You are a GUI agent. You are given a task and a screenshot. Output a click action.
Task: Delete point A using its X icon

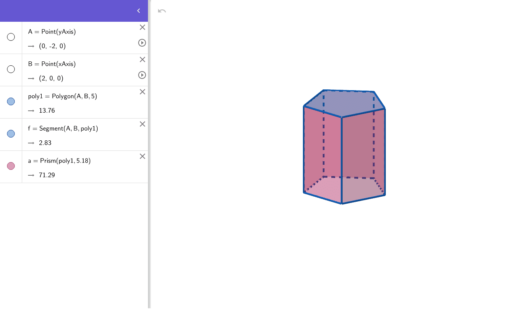(x=142, y=27)
